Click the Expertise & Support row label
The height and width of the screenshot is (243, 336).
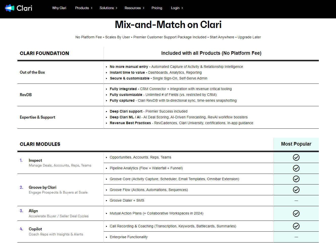tap(38, 117)
